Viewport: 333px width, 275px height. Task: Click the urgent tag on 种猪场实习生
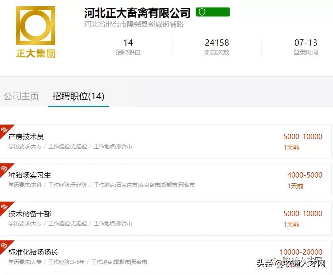(x=5, y=168)
